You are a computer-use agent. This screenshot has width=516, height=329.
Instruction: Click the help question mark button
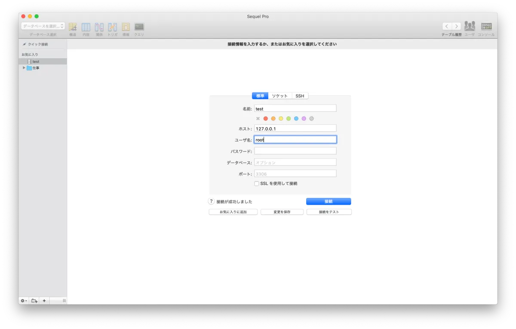click(x=211, y=201)
